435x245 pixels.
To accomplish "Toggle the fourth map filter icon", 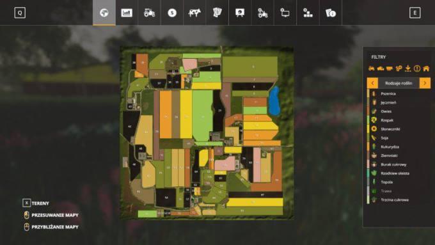I will (399, 68).
